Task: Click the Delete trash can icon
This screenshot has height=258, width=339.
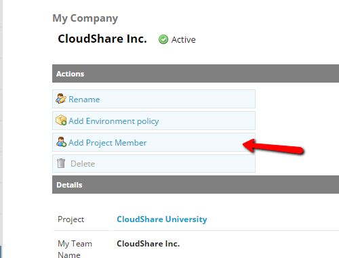Action: [x=61, y=163]
